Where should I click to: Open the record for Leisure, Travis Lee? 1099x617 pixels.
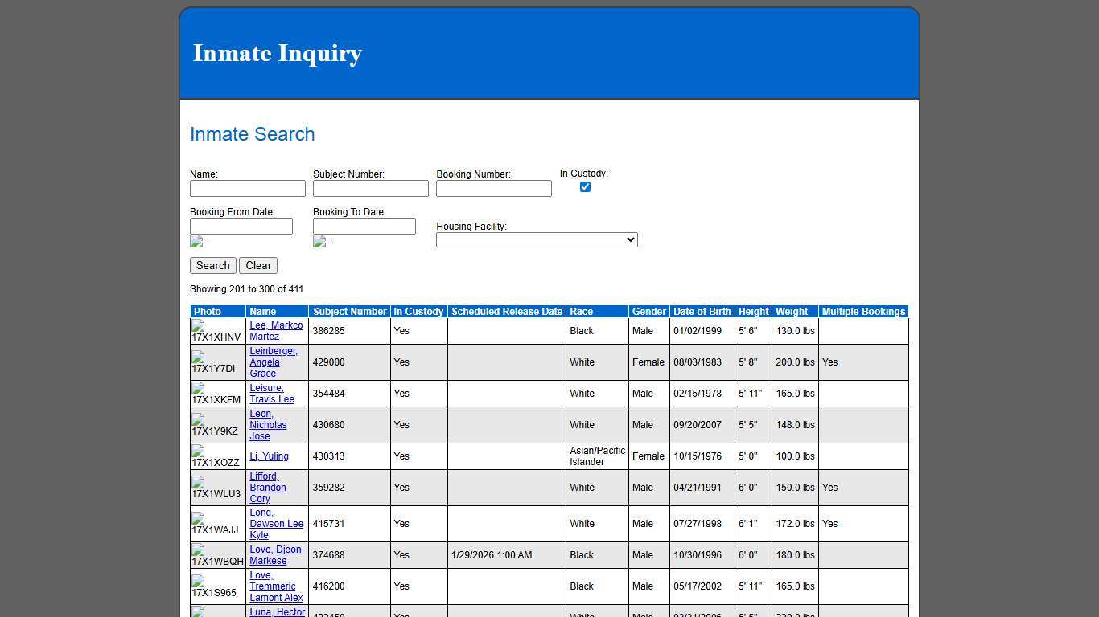272,394
